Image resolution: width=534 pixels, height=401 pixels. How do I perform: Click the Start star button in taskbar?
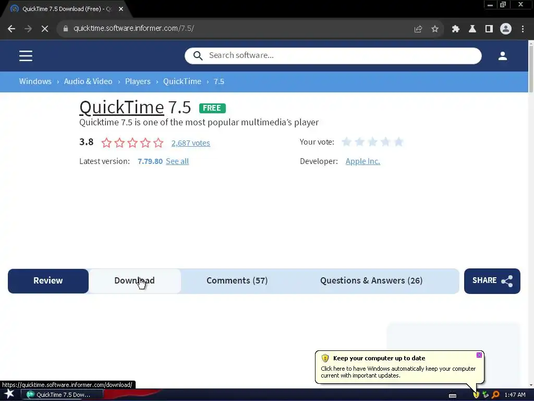9,394
